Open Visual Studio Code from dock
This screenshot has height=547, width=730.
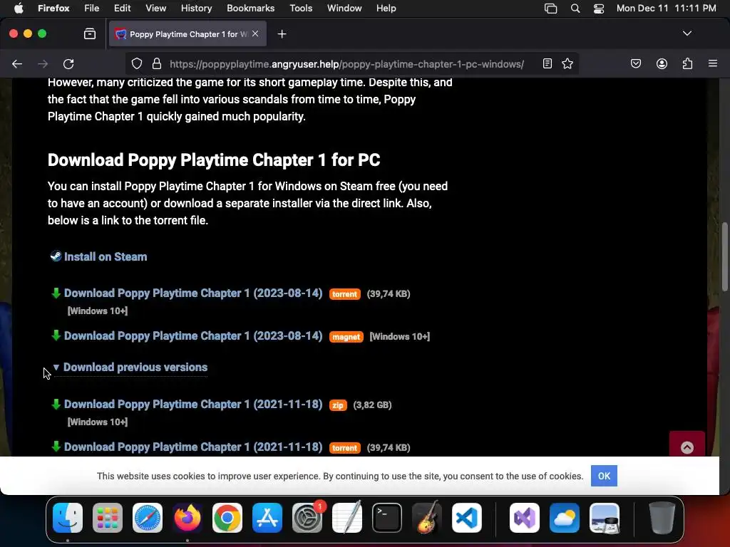click(467, 518)
